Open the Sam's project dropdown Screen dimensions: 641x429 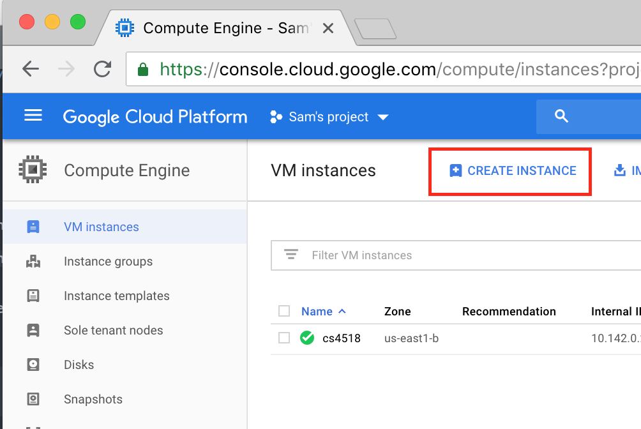329,117
